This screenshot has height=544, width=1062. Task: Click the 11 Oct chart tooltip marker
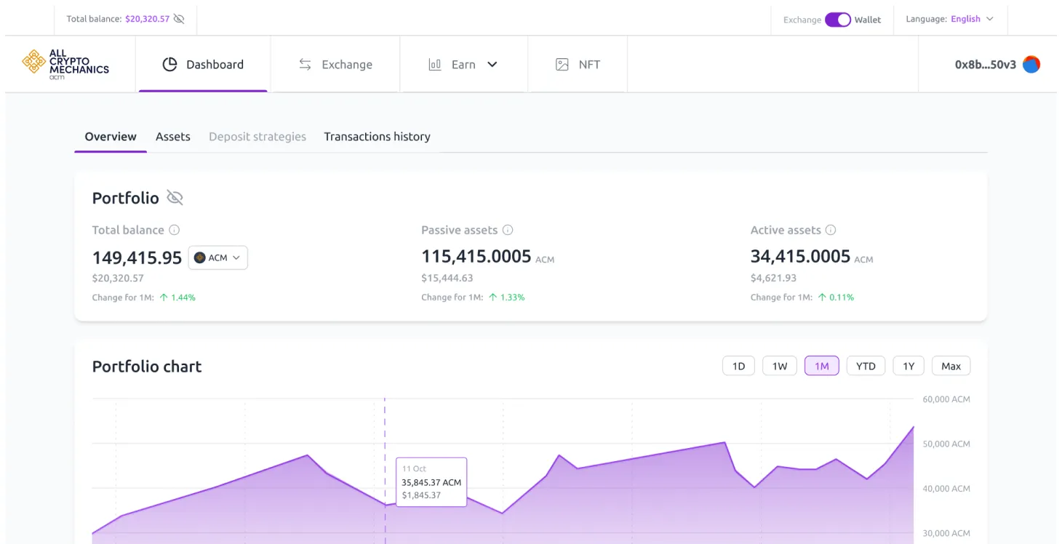pos(431,481)
